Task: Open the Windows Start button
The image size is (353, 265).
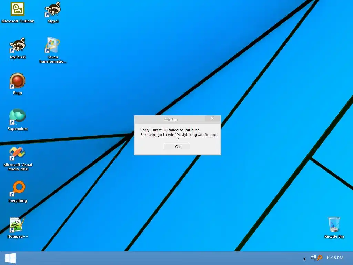Action: pyautogui.click(x=10, y=258)
